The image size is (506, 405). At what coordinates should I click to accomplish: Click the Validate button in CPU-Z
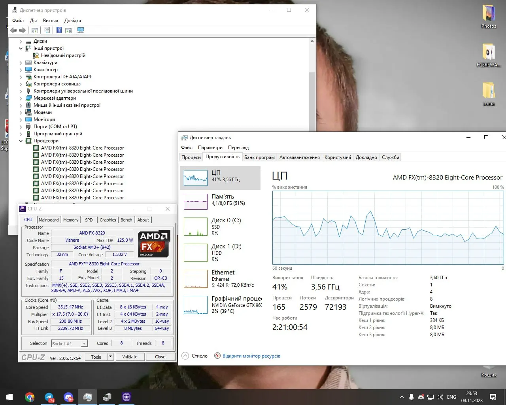130,357
